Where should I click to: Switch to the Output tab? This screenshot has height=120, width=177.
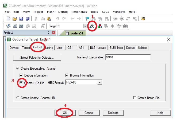click(37, 47)
